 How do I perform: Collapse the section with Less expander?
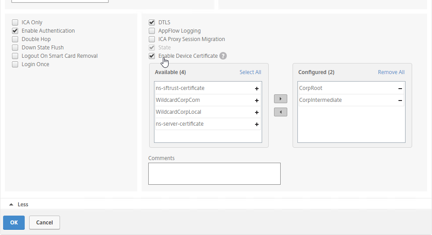click(19, 205)
